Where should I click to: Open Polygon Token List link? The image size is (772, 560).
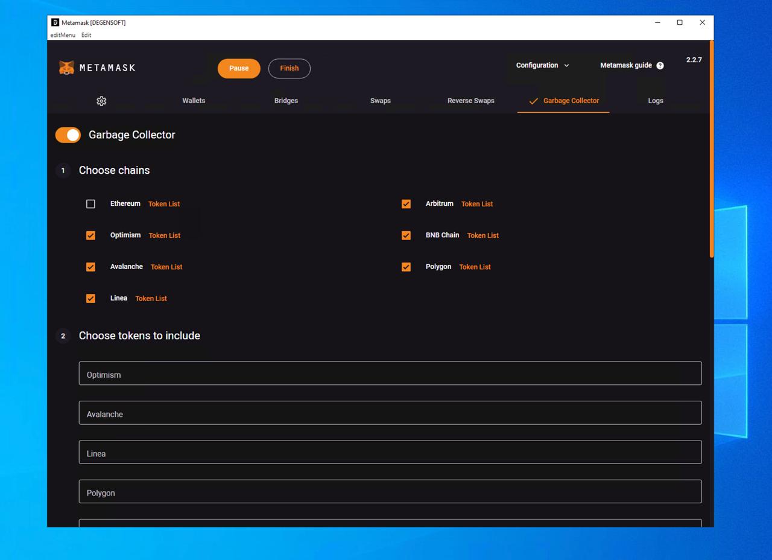[475, 267]
